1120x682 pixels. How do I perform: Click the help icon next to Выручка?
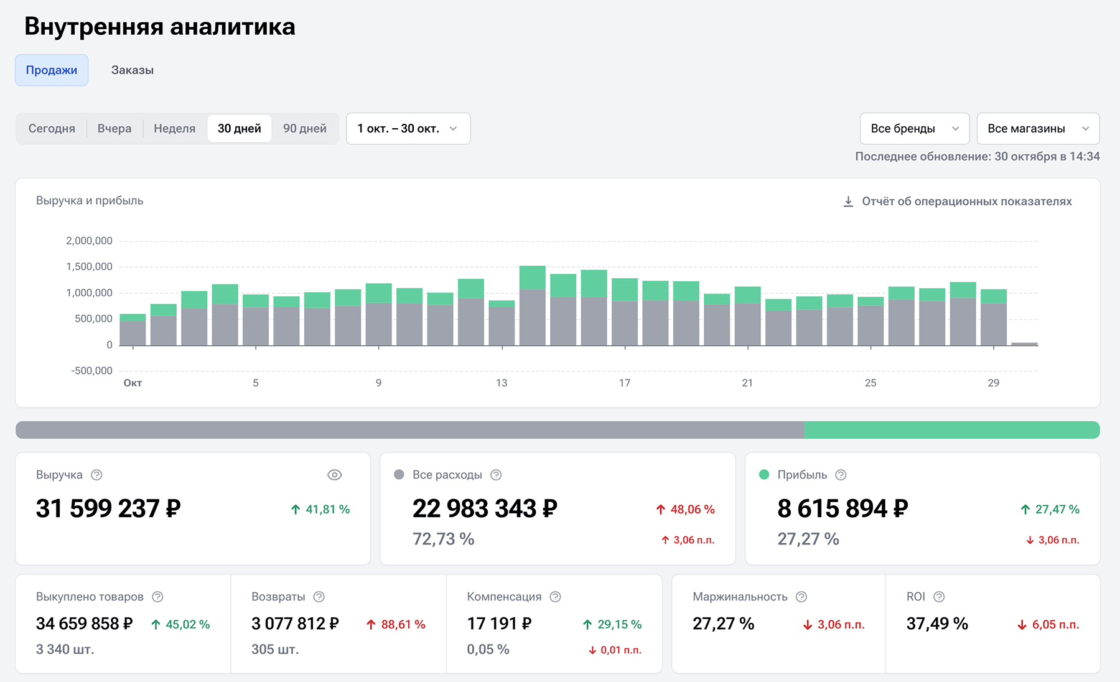pos(96,475)
